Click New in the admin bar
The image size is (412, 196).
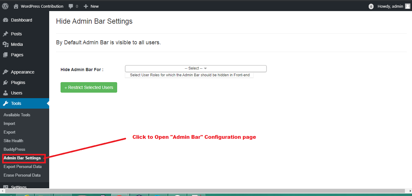point(95,6)
